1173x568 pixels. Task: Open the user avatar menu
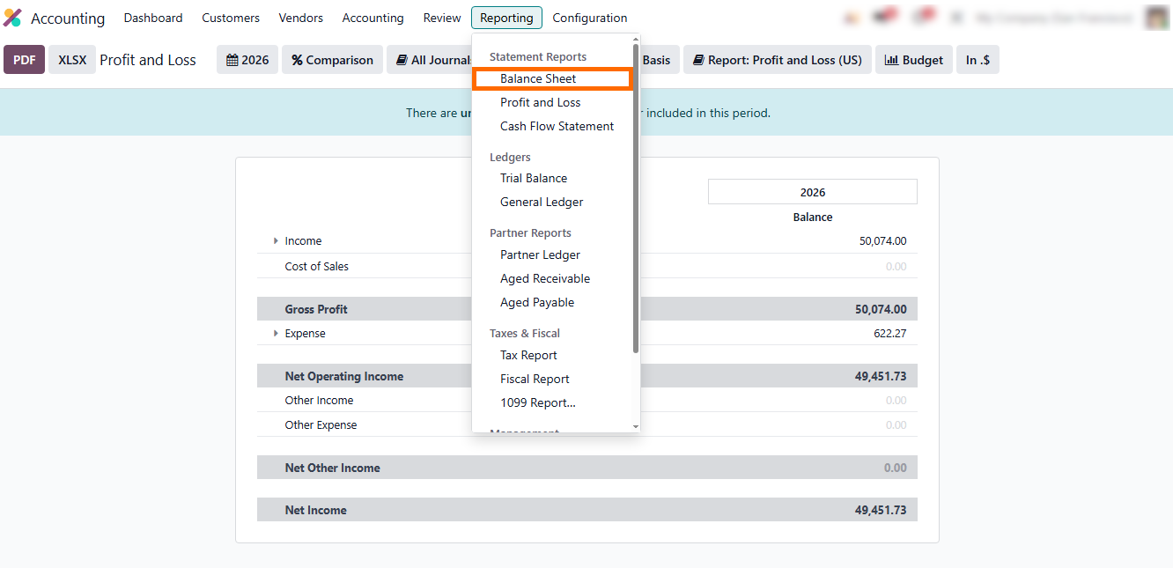[x=1156, y=18]
